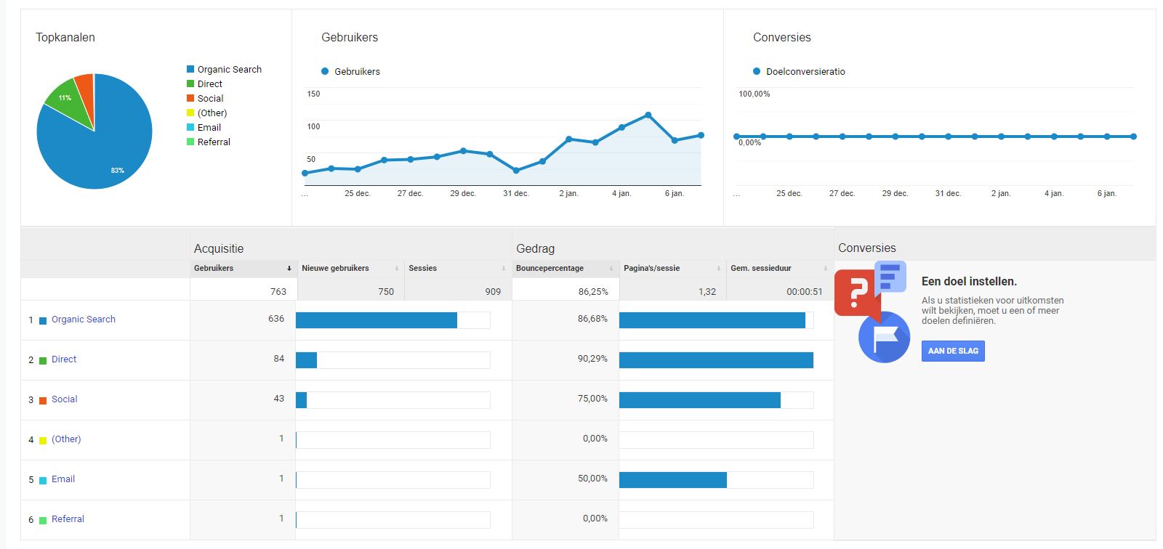Click Social users value 43
1163x549 pixels.
coord(279,399)
